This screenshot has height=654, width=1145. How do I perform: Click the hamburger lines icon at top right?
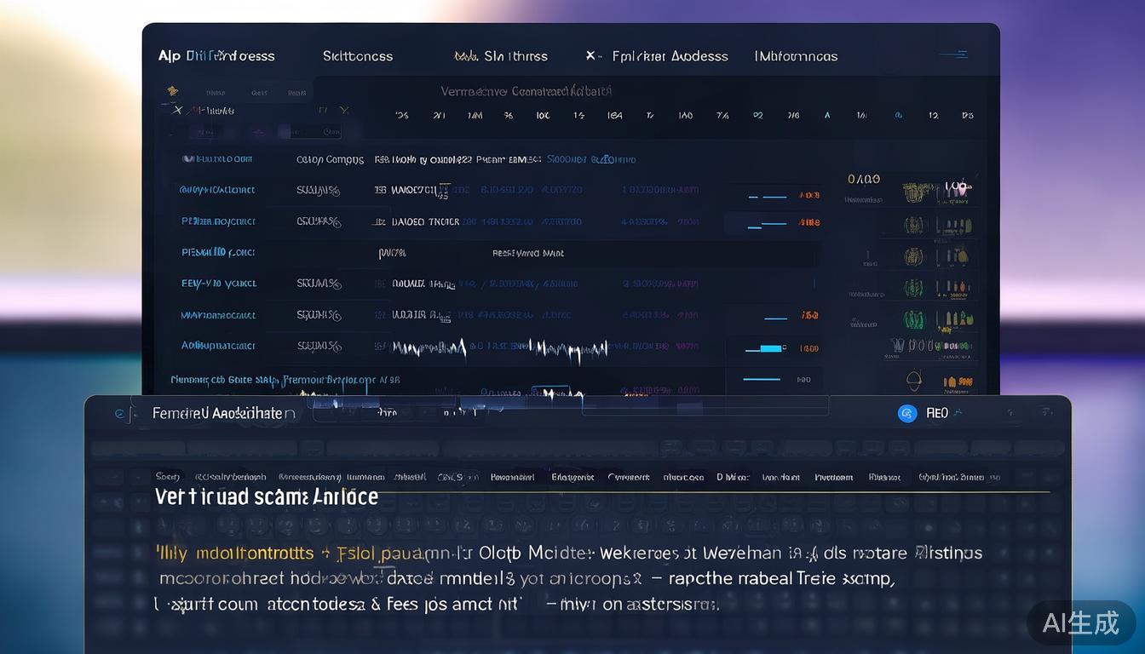click(x=952, y=55)
